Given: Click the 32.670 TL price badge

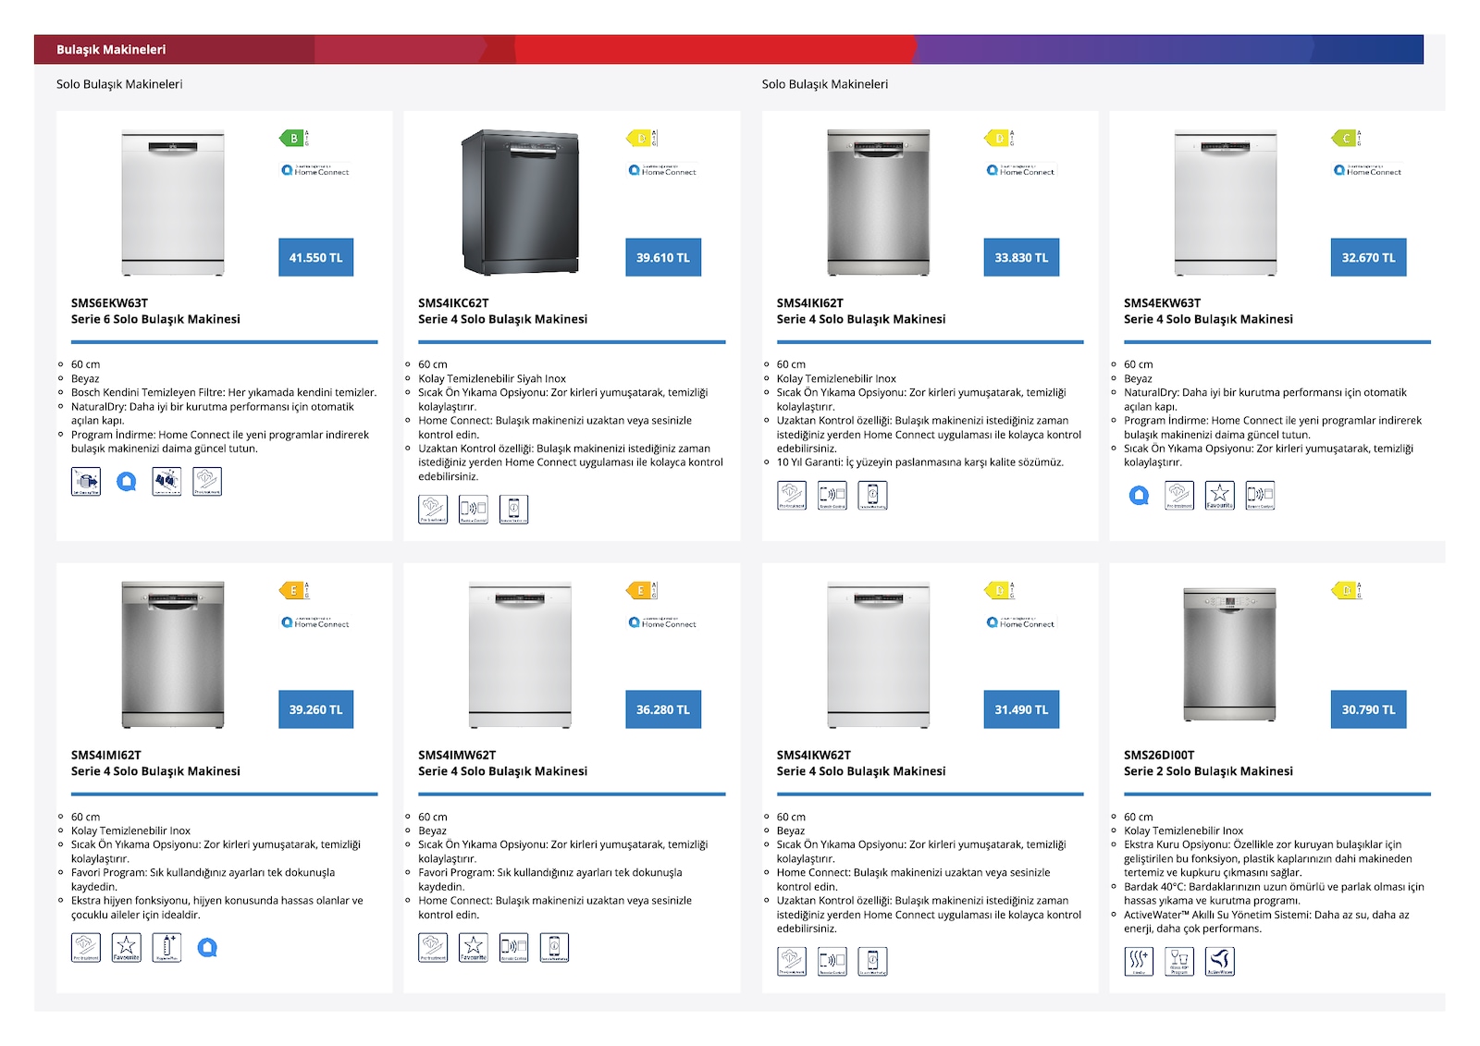Looking at the screenshot, I should point(1368,257).
